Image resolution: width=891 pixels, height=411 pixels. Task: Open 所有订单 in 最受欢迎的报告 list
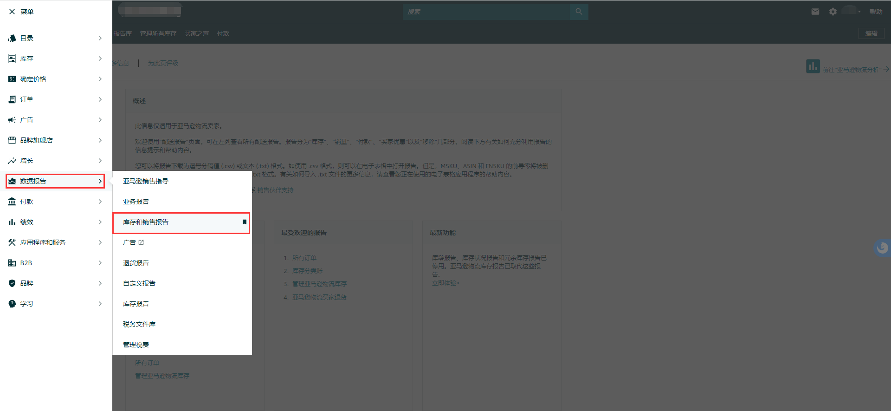coord(304,258)
